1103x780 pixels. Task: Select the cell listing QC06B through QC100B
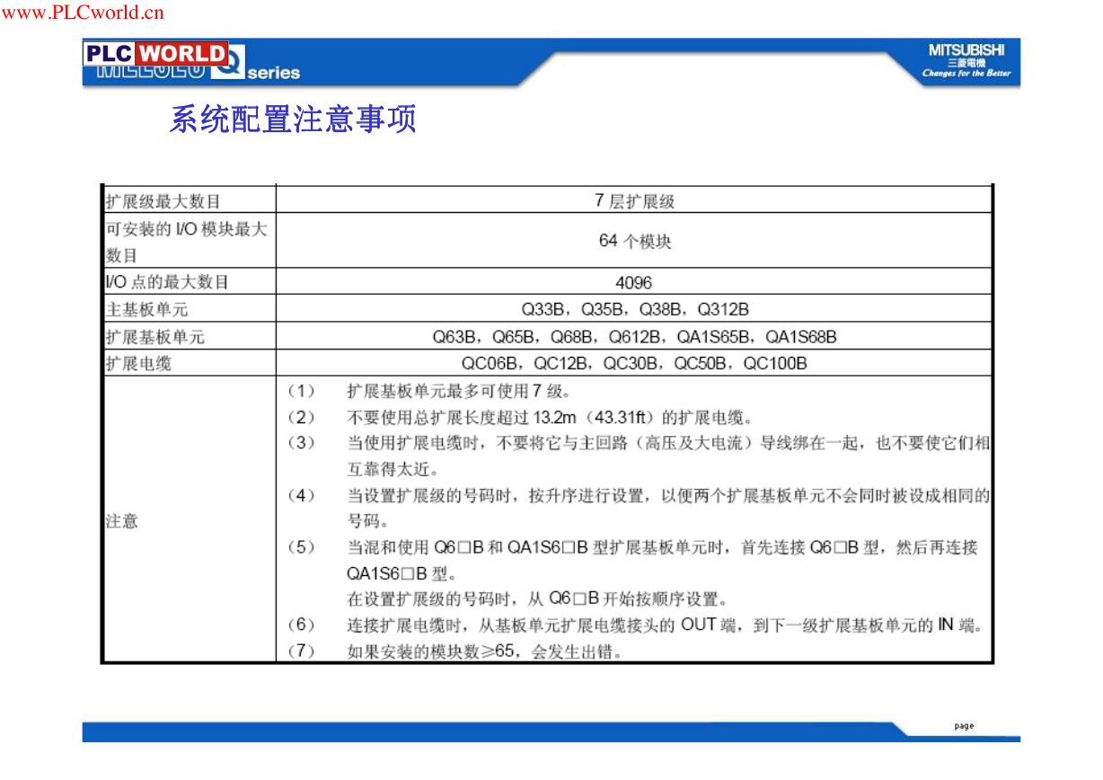pos(634,364)
